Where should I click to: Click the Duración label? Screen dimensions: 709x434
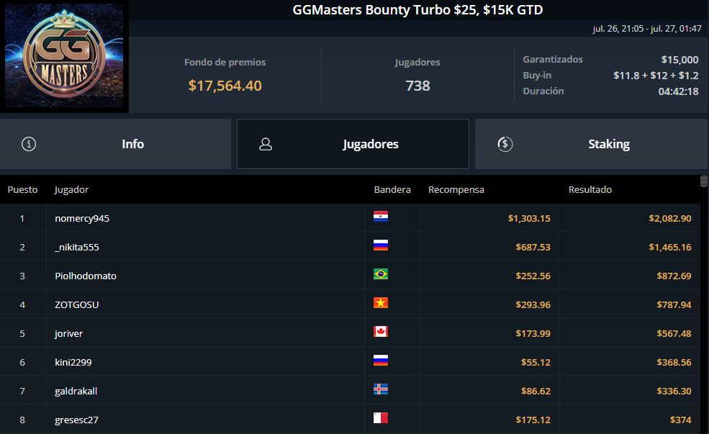pos(543,91)
